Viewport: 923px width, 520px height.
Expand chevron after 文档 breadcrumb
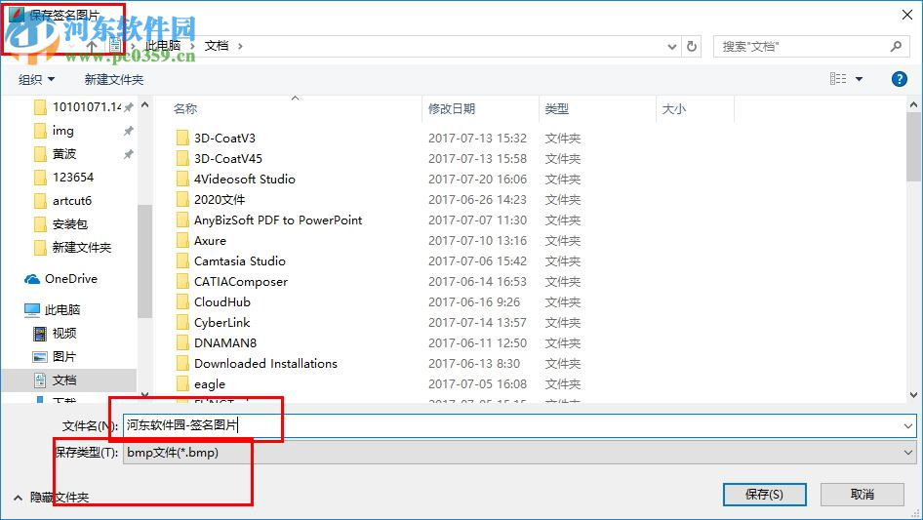click(240, 46)
